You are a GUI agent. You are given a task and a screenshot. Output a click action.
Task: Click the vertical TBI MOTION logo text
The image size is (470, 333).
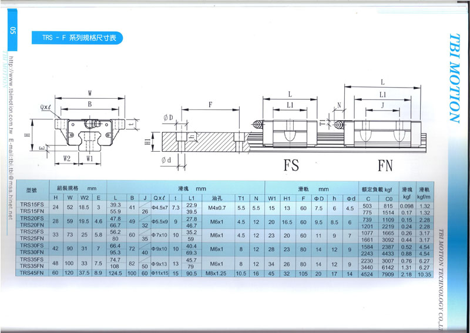(454, 78)
